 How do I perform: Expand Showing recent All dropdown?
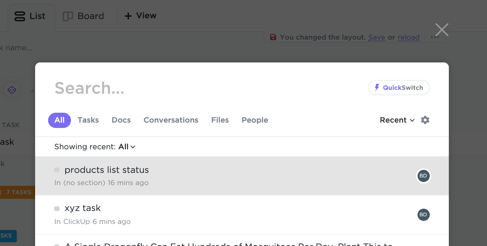(x=127, y=147)
